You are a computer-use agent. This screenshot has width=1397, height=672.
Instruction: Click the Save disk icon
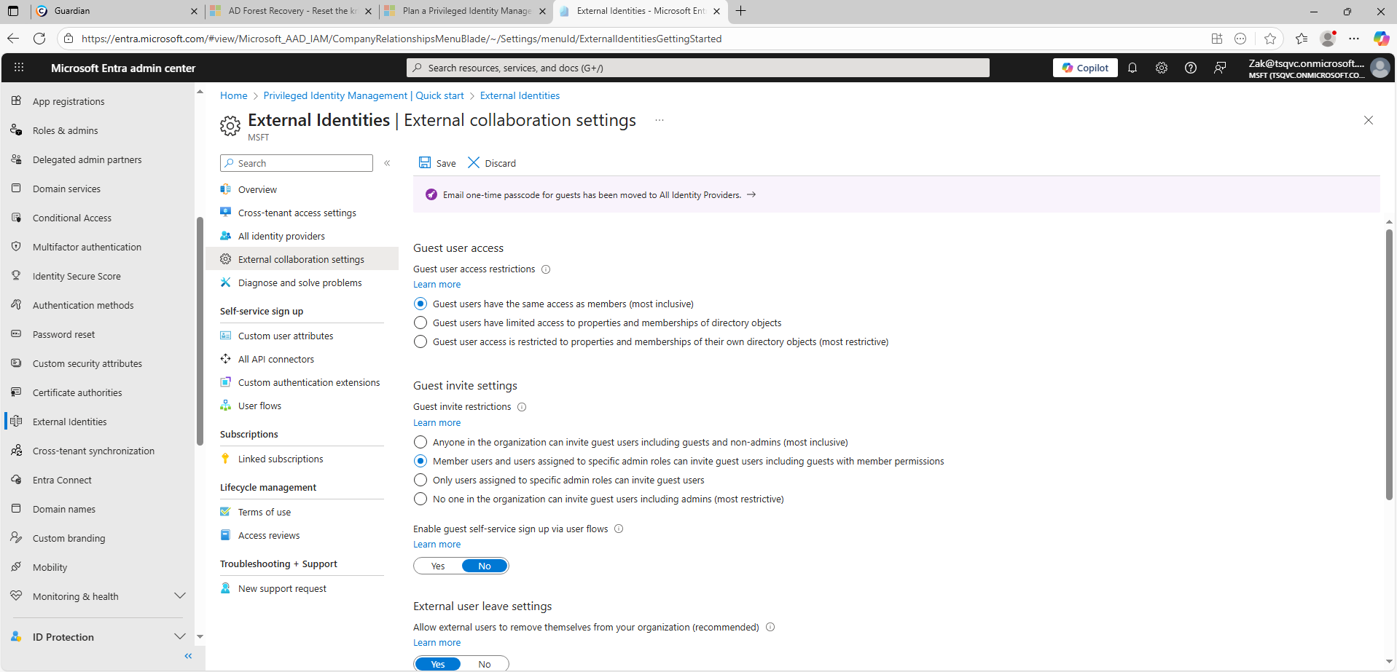(425, 163)
